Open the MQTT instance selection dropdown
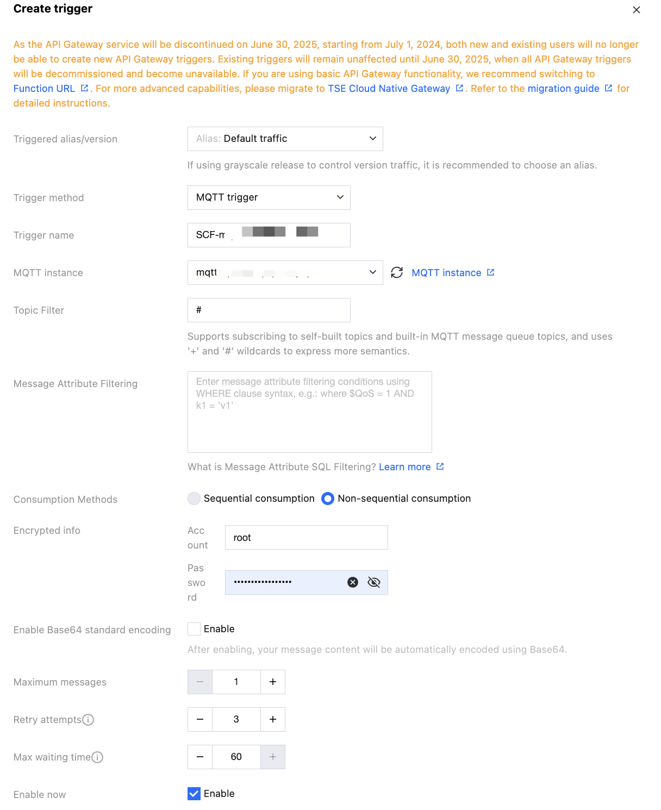 tap(285, 272)
